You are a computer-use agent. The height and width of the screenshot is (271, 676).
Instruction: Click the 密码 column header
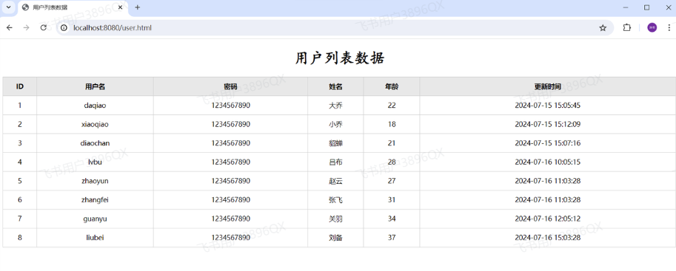(231, 86)
